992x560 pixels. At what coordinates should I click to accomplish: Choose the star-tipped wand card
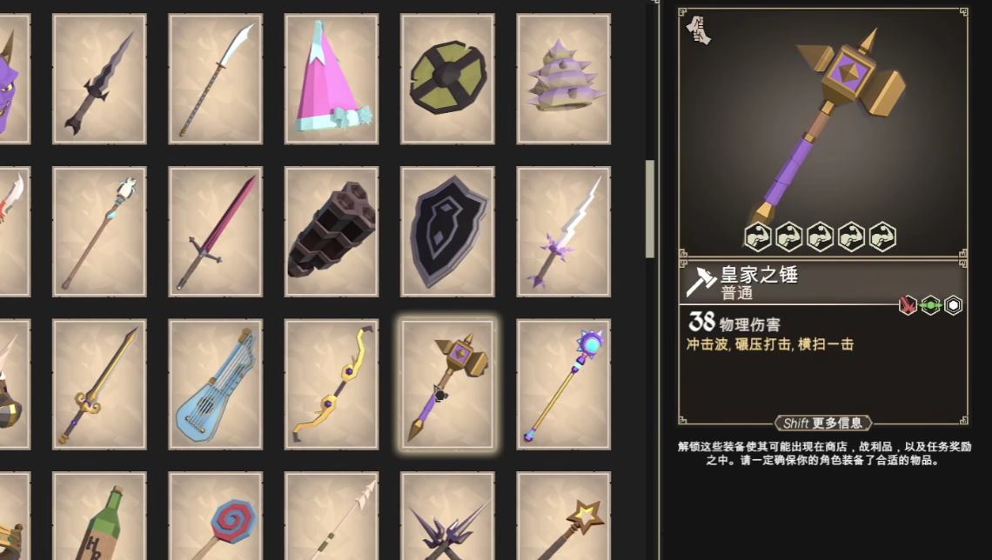564,516
